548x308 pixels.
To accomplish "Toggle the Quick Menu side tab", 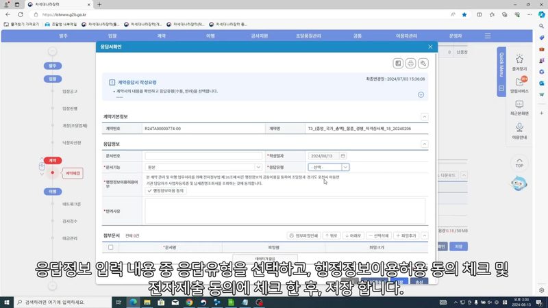I will (x=501, y=72).
